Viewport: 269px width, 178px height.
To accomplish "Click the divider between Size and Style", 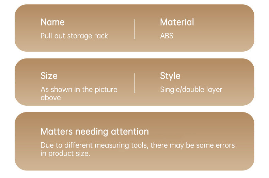I will pos(135,83).
